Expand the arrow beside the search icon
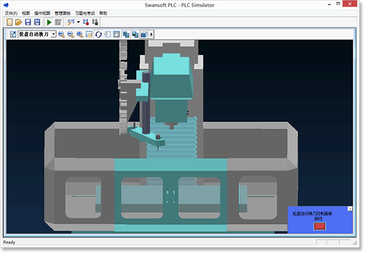This screenshot has width=370, height=258. click(78, 22)
